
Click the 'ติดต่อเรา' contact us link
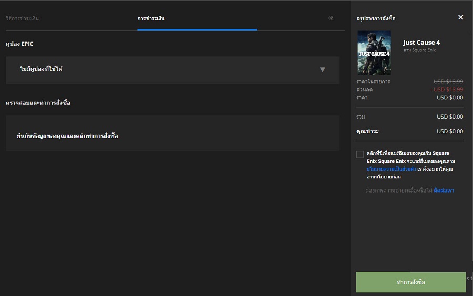click(x=444, y=191)
